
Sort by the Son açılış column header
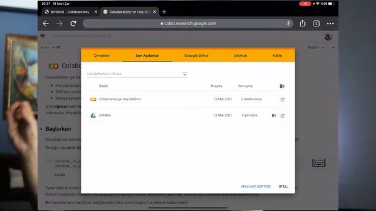pos(245,86)
